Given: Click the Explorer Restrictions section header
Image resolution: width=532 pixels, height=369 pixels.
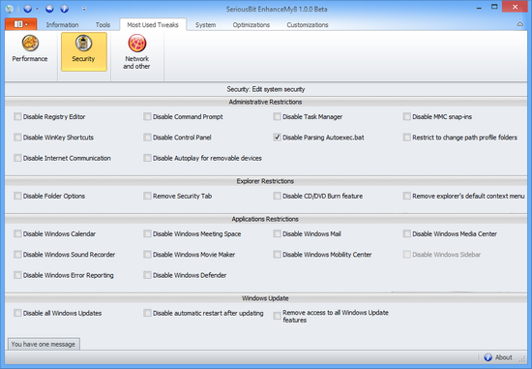Looking at the screenshot, I should 265,181.
